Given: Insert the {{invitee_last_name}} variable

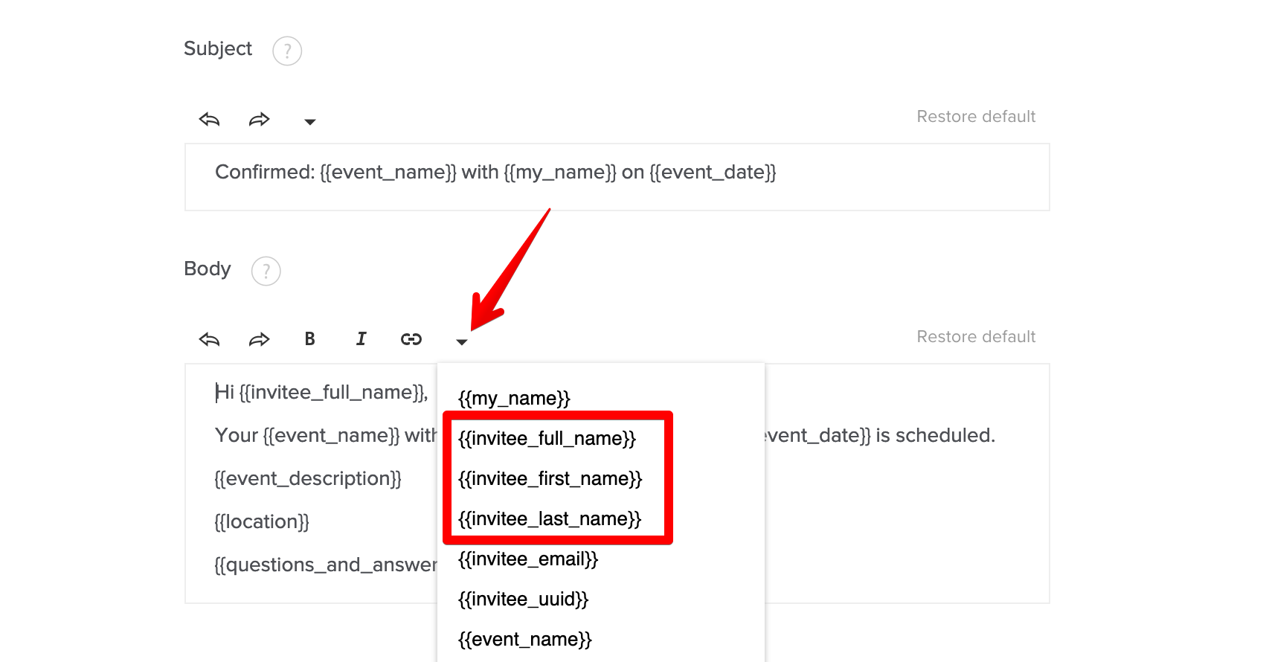Looking at the screenshot, I should point(549,519).
